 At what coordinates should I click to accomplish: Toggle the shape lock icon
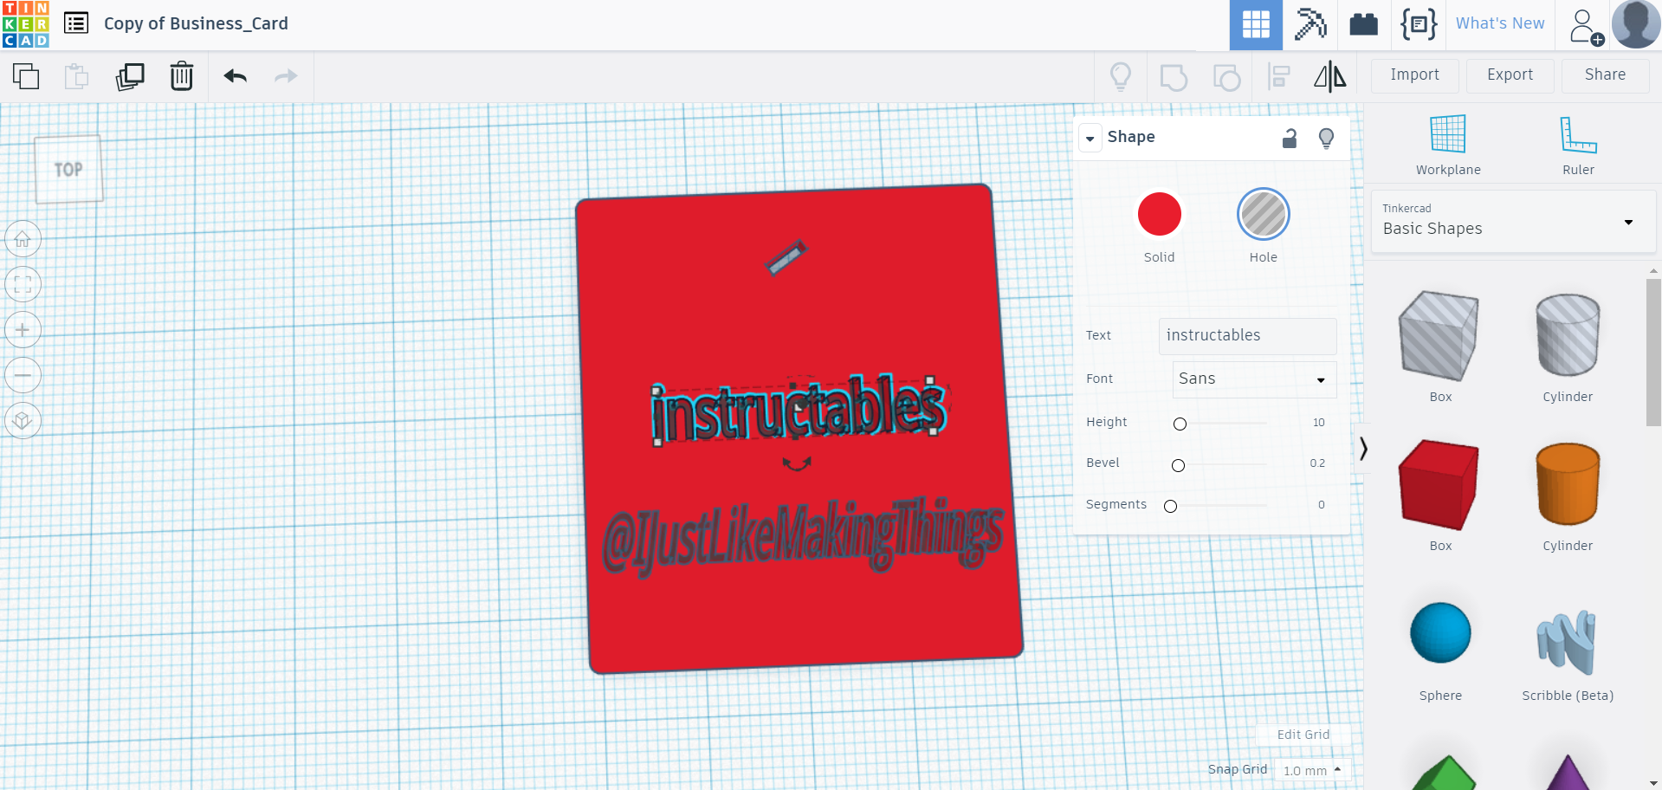click(1290, 138)
